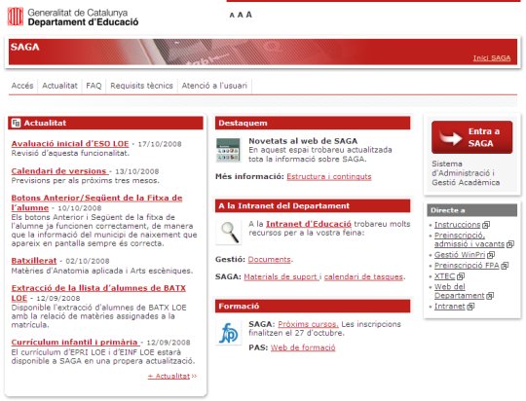Open Botons Anterior/Següent de la Fitxa article
Image resolution: width=526 pixels, height=401 pixels.
[96, 202]
